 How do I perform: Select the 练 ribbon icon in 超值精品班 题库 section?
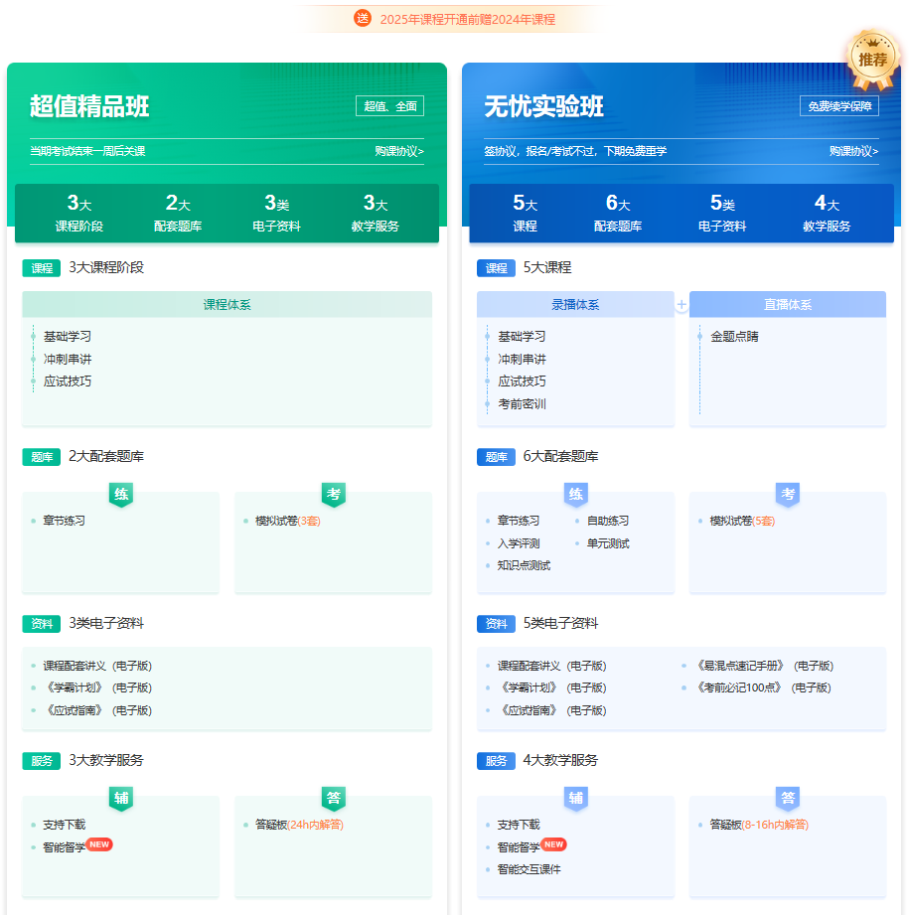point(120,494)
